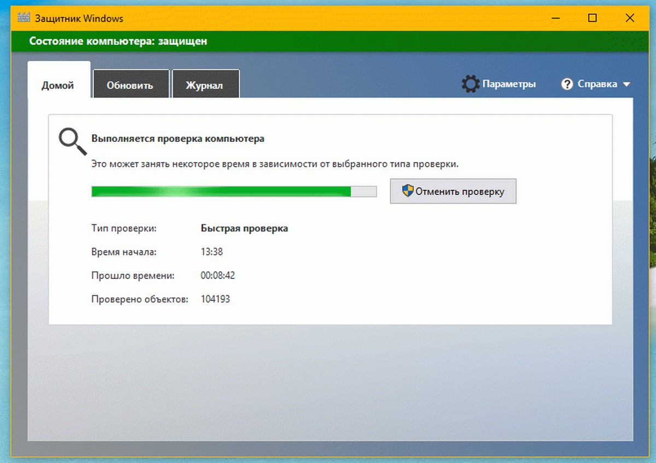Screen dimensions: 656x463
Task: Open Параметры gear icon
Action: 470,84
